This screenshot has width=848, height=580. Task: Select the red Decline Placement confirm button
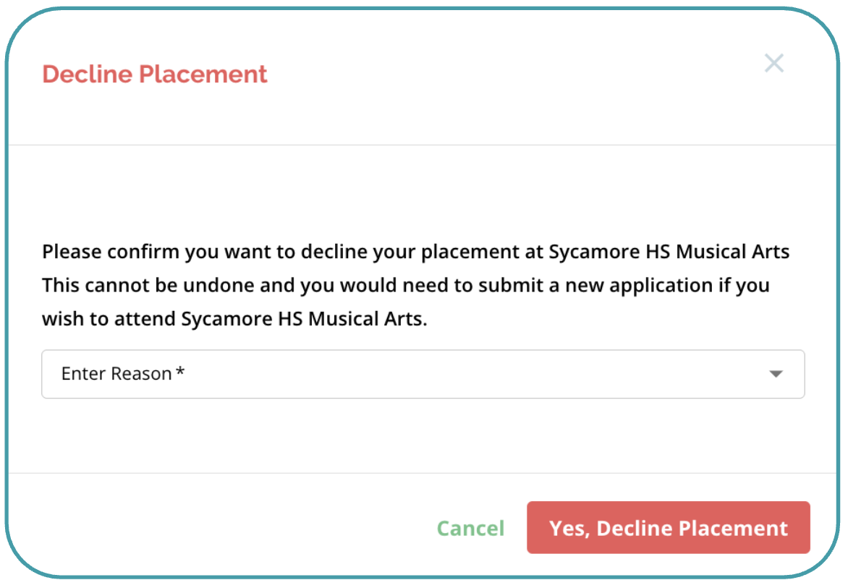[668, 528]
